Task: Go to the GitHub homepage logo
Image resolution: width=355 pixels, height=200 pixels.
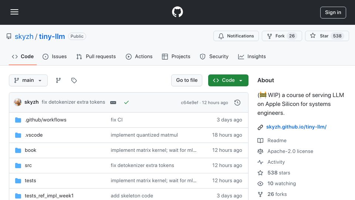Action: click(x=177, y=12)
